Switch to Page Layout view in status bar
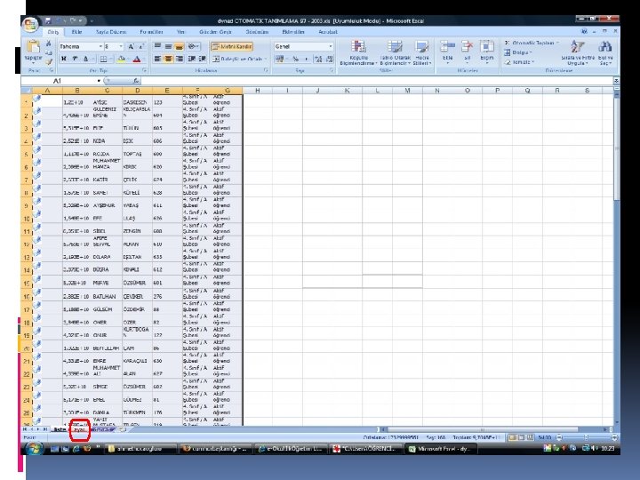The width and height of the screenshot is (640, 480). coord(521,437)
